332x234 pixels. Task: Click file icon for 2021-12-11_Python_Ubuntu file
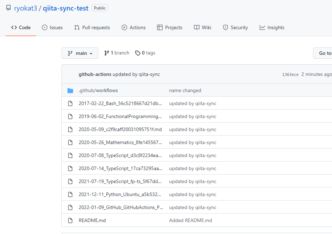pyautogui.click(x=70, y=194)
